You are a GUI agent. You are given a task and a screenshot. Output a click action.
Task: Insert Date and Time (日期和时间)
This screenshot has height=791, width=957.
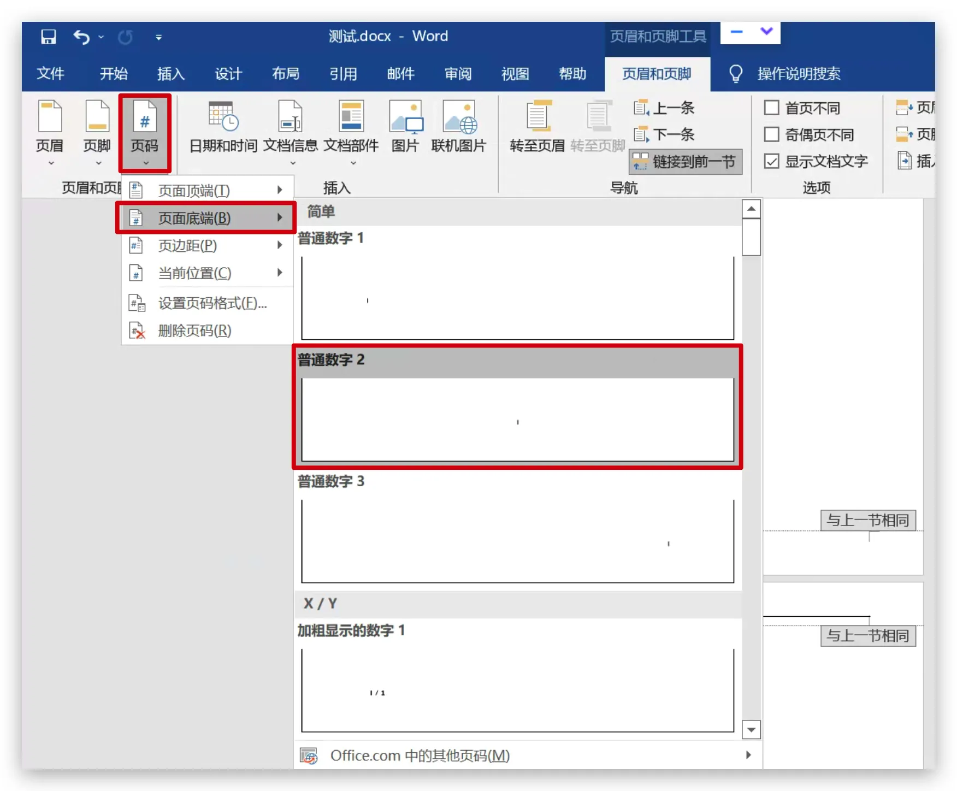click(223, 127)
